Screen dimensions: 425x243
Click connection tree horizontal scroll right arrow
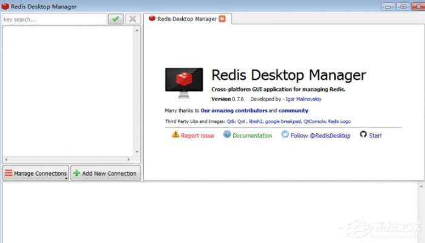tap(129, 159)
